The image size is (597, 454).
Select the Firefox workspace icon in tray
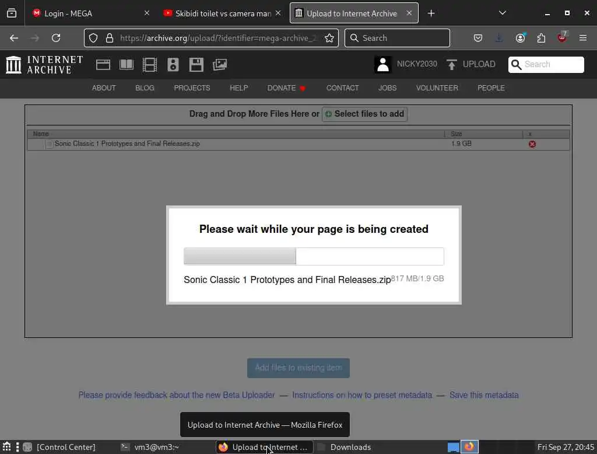coord(469,446)
